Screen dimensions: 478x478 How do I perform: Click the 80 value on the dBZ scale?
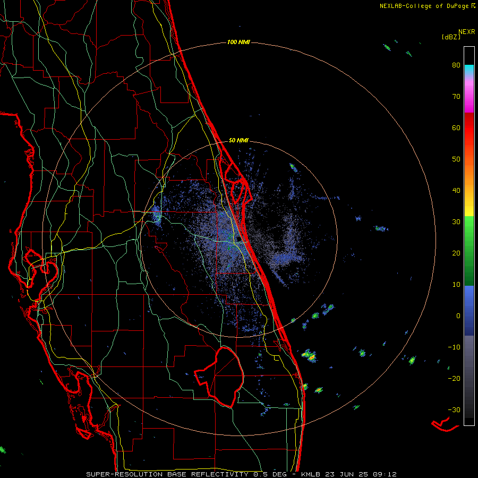click(x=456, y=65)
